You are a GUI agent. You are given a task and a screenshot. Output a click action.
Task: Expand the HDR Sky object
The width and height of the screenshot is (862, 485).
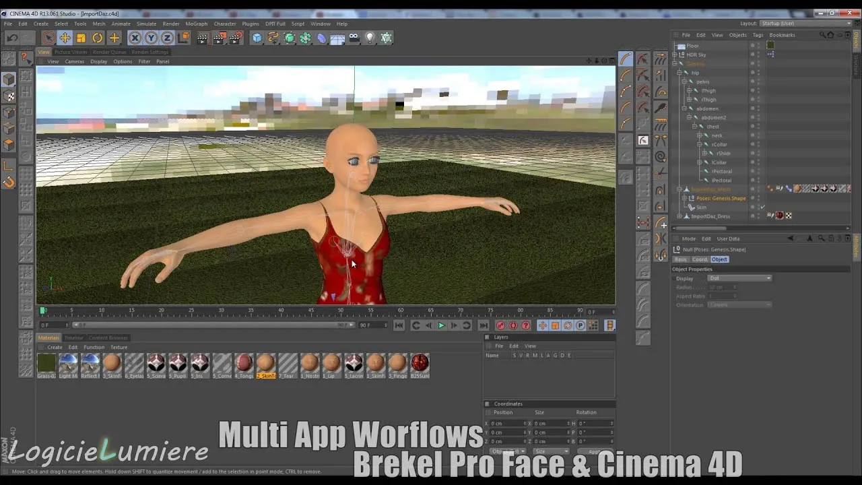(675, 55)
